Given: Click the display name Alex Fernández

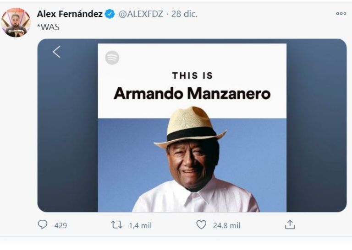Looking at the screenshot, I should pos(70,14).
